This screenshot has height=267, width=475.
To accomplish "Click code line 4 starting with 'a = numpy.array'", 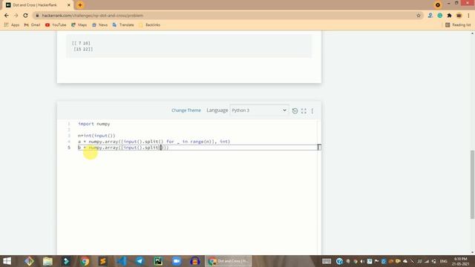I will pyautogui.click(x=154, y=142).
